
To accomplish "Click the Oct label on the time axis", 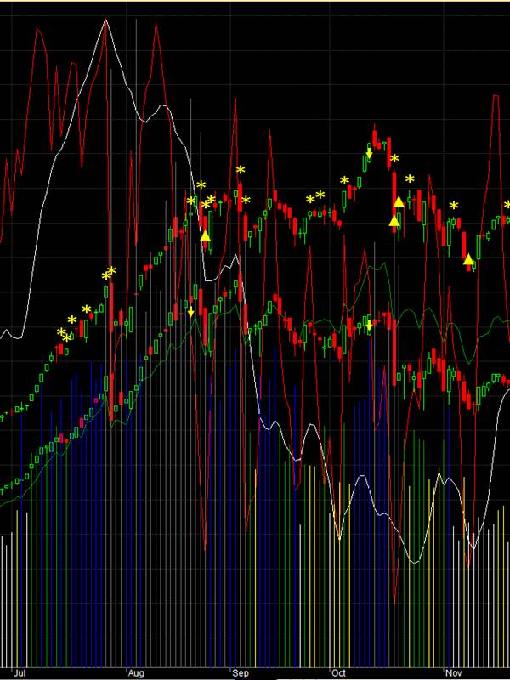I will (x=338, y=673).
